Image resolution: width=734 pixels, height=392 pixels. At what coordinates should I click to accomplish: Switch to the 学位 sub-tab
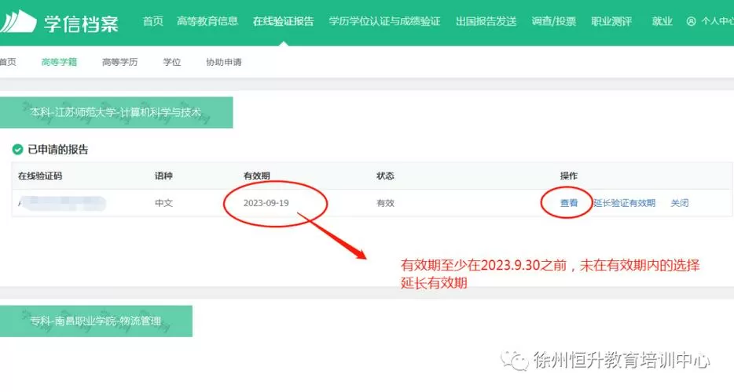point(172,62)
